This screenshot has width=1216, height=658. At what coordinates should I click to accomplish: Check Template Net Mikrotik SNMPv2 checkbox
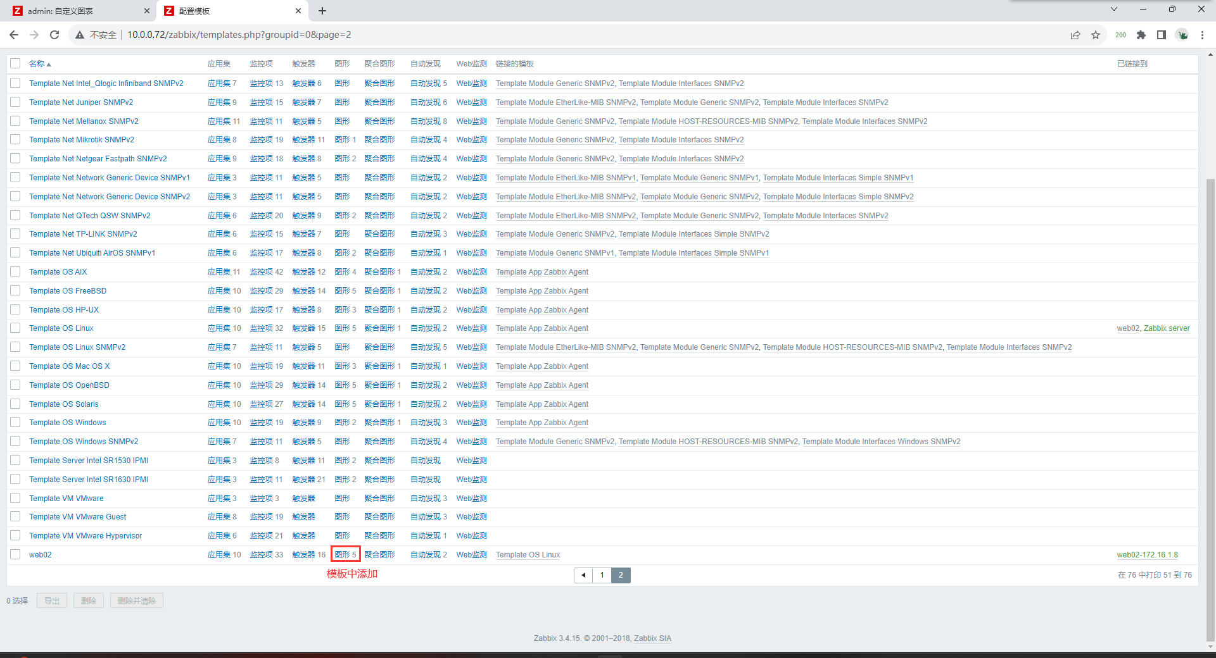pos(15,139)
